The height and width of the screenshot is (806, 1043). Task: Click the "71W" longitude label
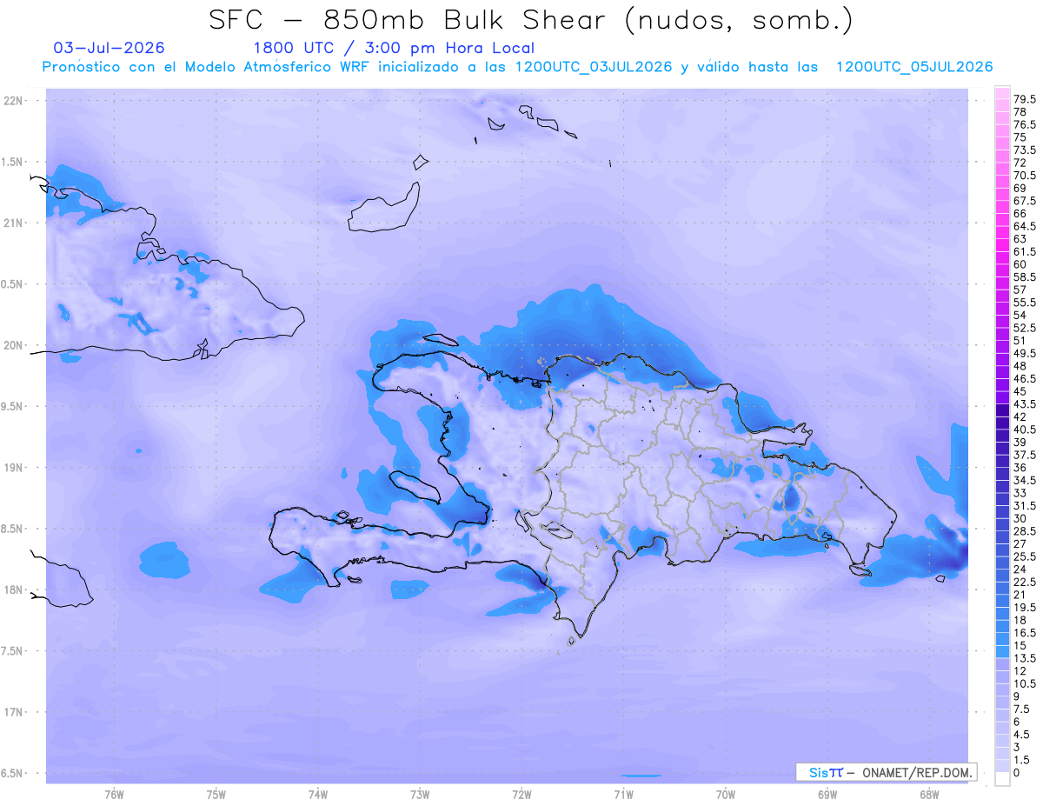coord(623,794)
